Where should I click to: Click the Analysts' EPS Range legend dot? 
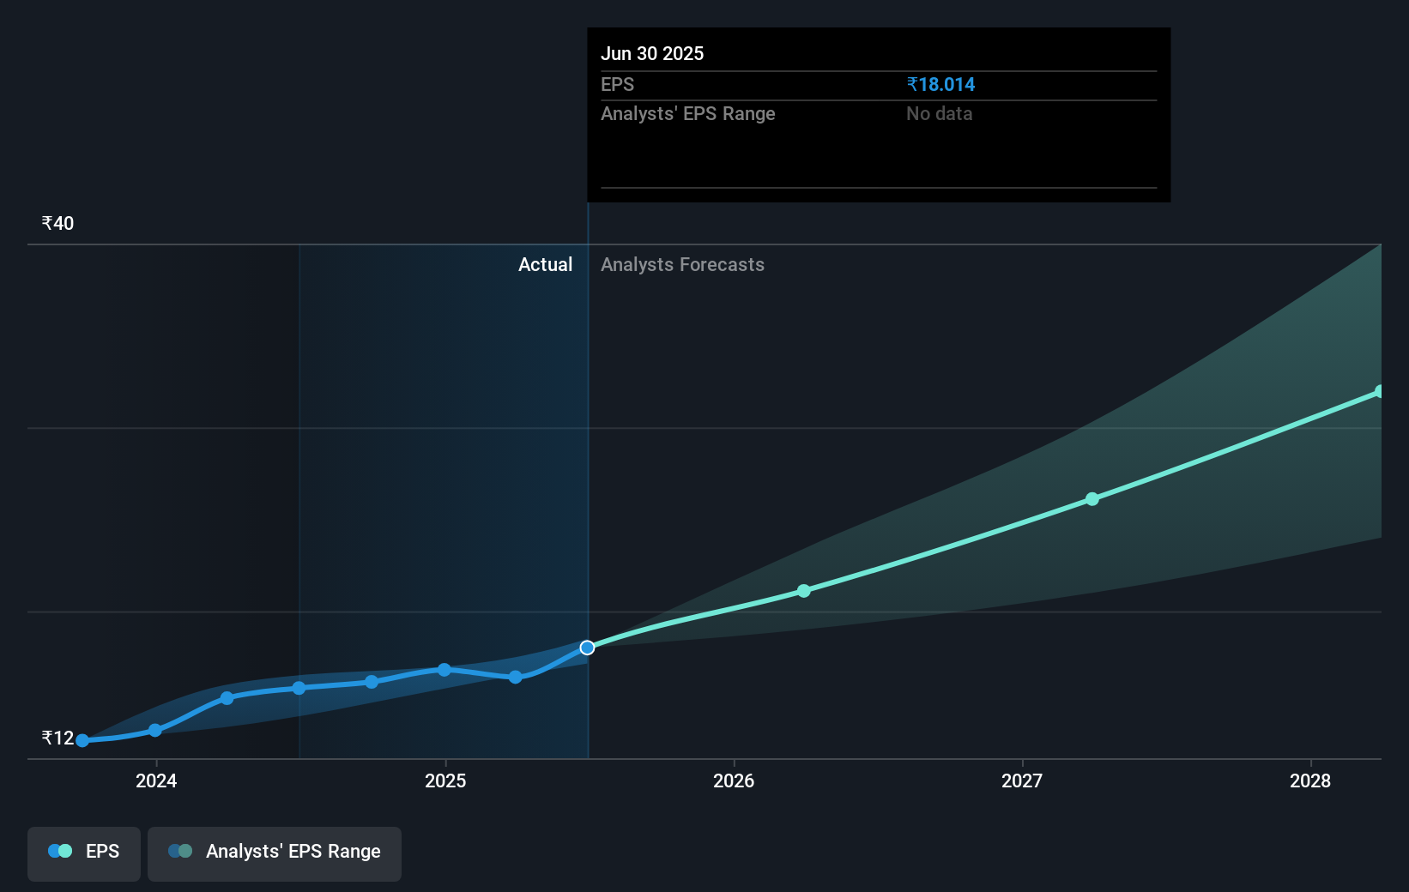[x=179, y=850]
